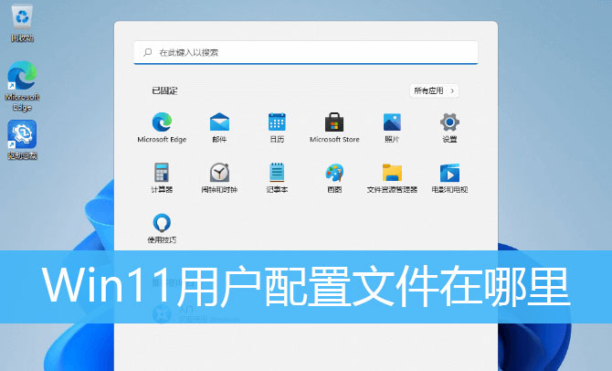Select the blue gear desktop shortcut icon
Screen dimensions: 612x371
tap(22, 134)
